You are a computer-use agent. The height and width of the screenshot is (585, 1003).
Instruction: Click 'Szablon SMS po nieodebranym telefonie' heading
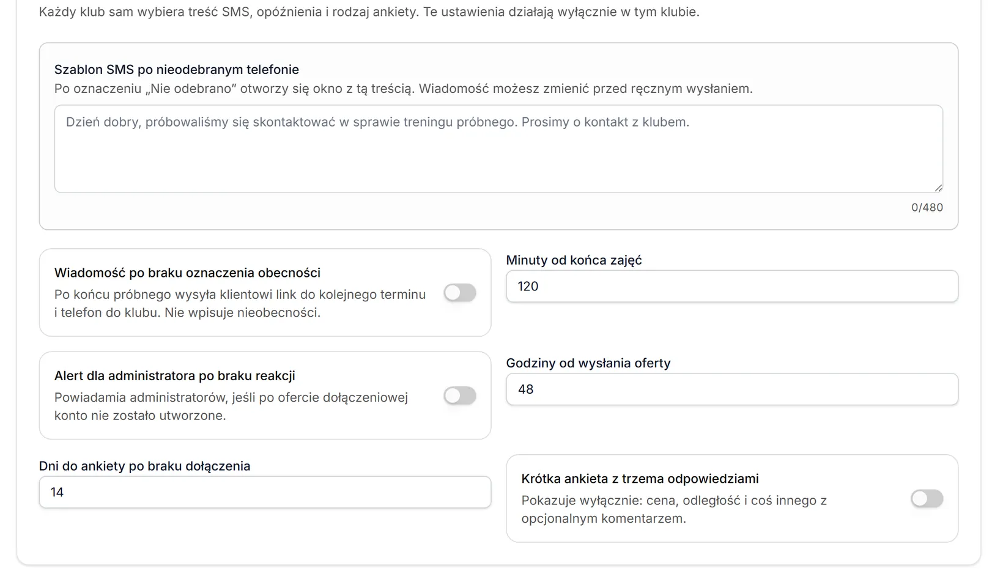coord(177,70)
